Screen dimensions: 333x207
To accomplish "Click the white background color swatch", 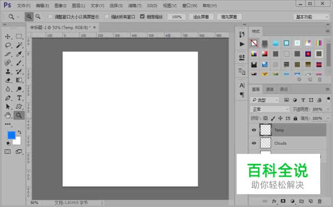I will click(x=18, y=142).
